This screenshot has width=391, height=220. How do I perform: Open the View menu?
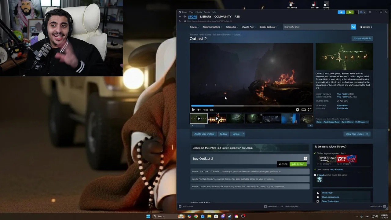pyautogui.click(x=191, y=12)
